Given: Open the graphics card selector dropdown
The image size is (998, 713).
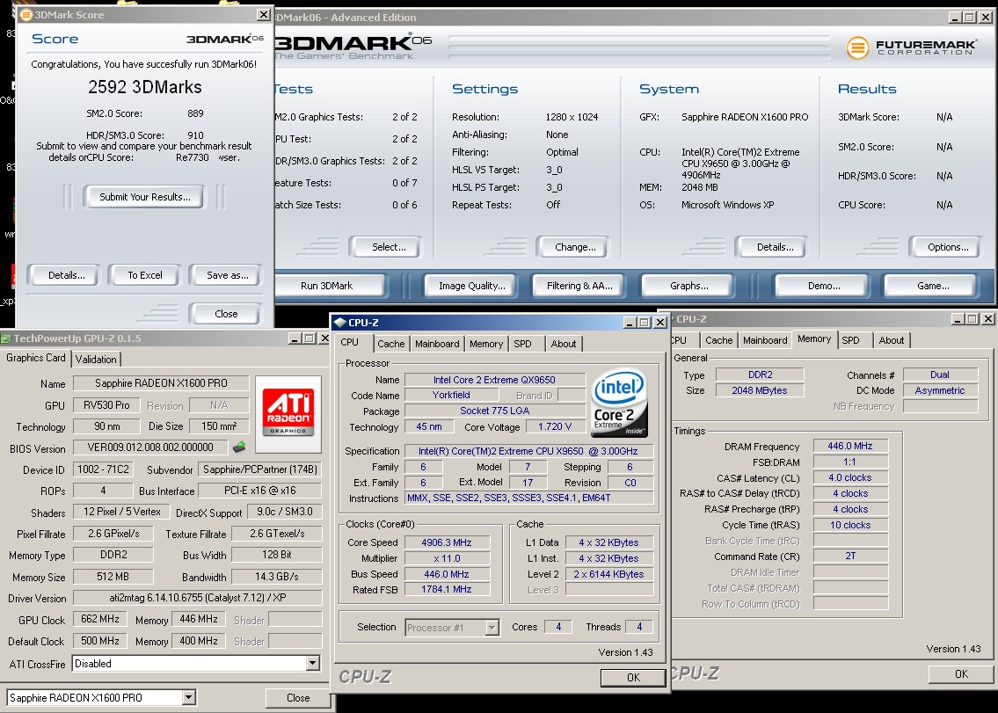Looking at the screenshot, I should coord(188,698).
